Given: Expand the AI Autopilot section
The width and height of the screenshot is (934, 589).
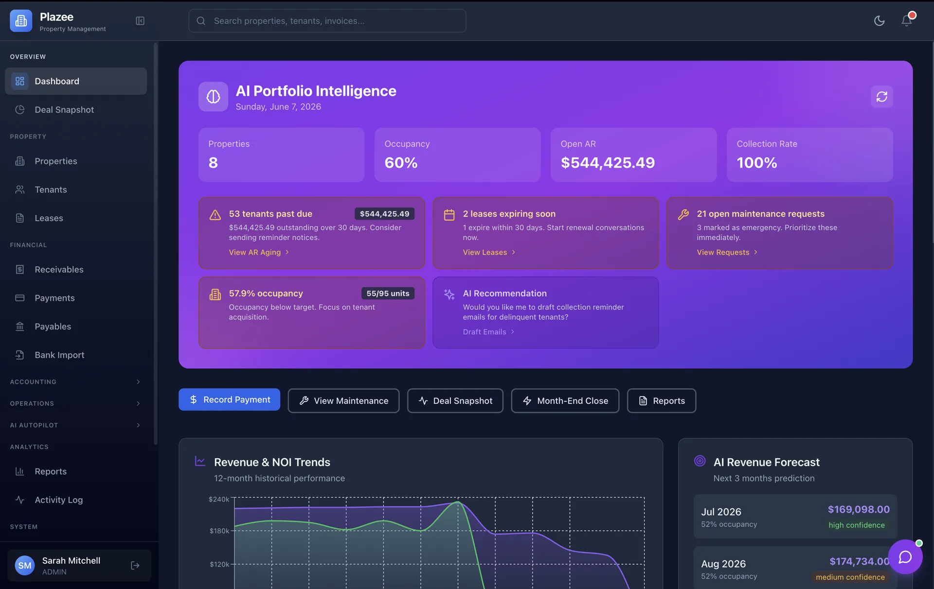Looking at the screenshot, I should (76, 425).
